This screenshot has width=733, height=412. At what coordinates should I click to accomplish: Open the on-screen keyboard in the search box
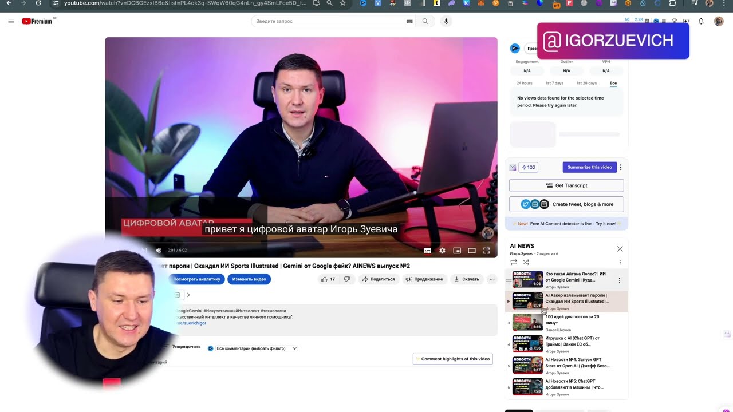click(409, 21)
